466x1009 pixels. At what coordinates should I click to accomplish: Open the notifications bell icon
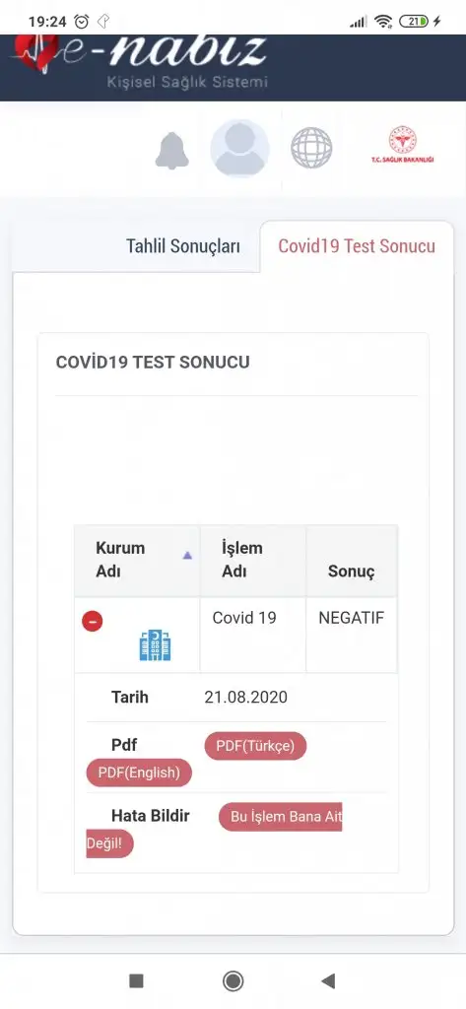[x=171, y=148]
